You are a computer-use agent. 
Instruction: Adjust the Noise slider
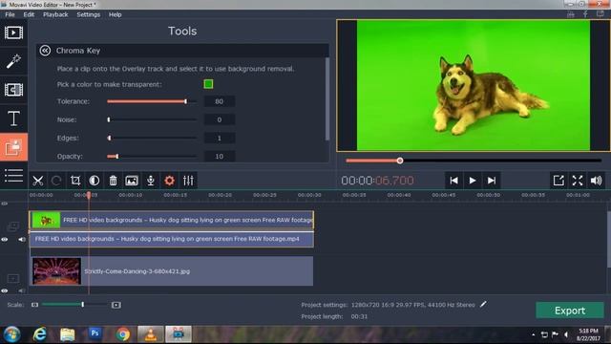tap(152, 119)
